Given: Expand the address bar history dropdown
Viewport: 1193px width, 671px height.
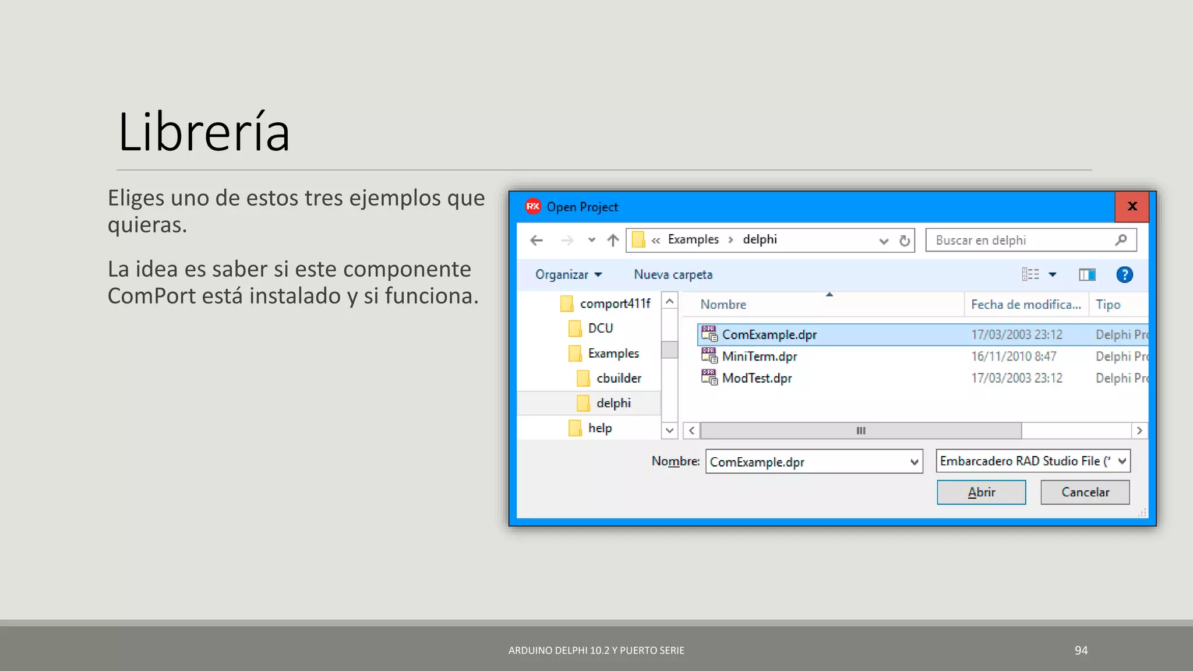Looking at the screenshot, I should 884,241.
